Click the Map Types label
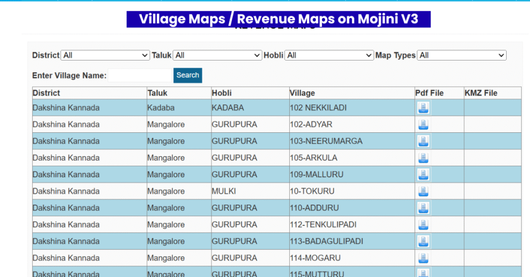Screen dimensions: 530x277 [395, 55]
